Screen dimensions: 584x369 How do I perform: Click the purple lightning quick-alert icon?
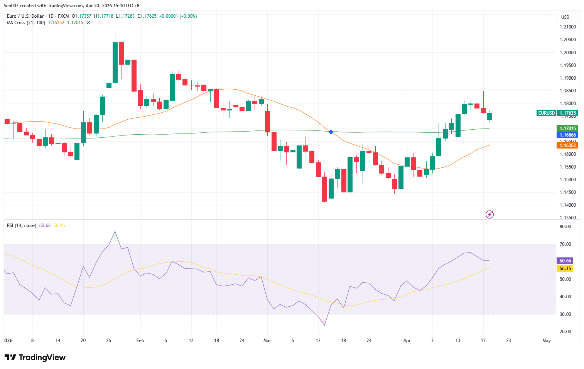[x=490, y=214]
